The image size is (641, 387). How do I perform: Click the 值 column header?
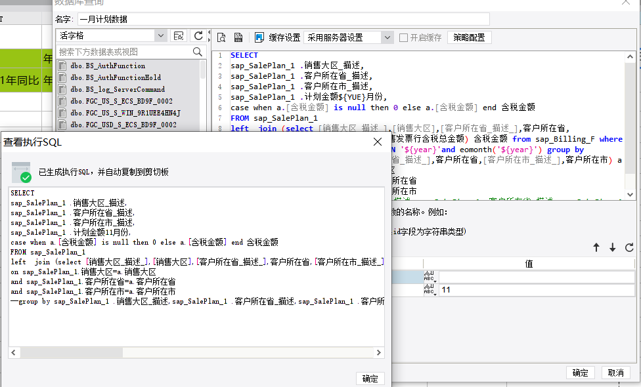pyautogui.click(x=529, y=264)
